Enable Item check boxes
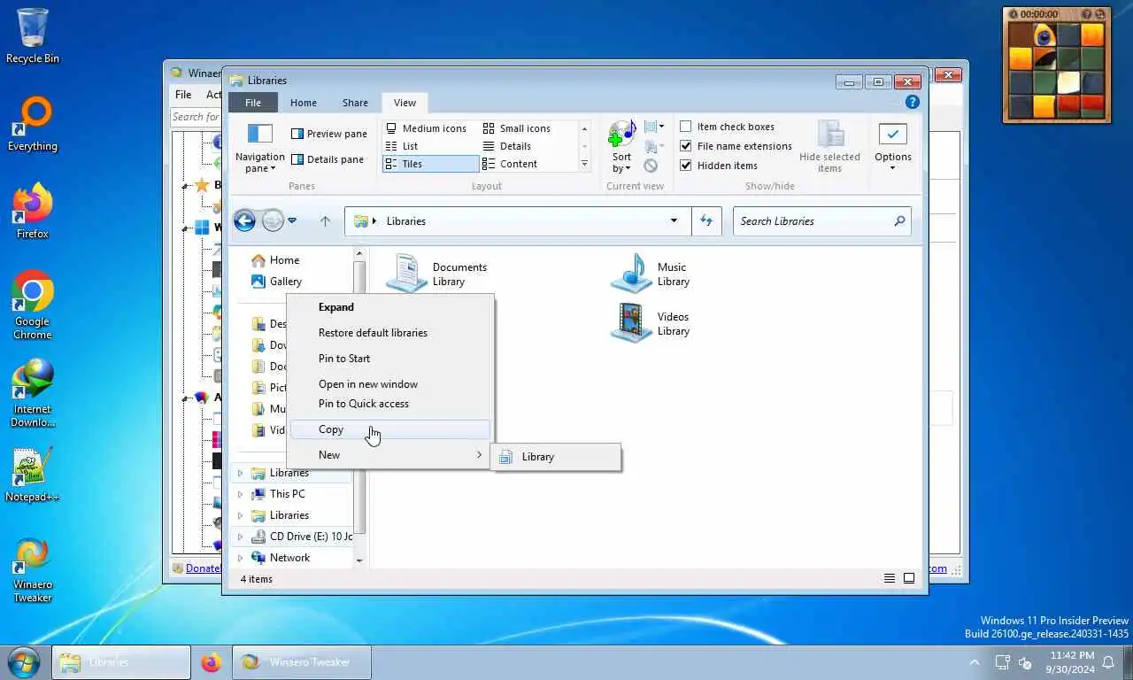 pyautogui.click(x=685, y=127)
